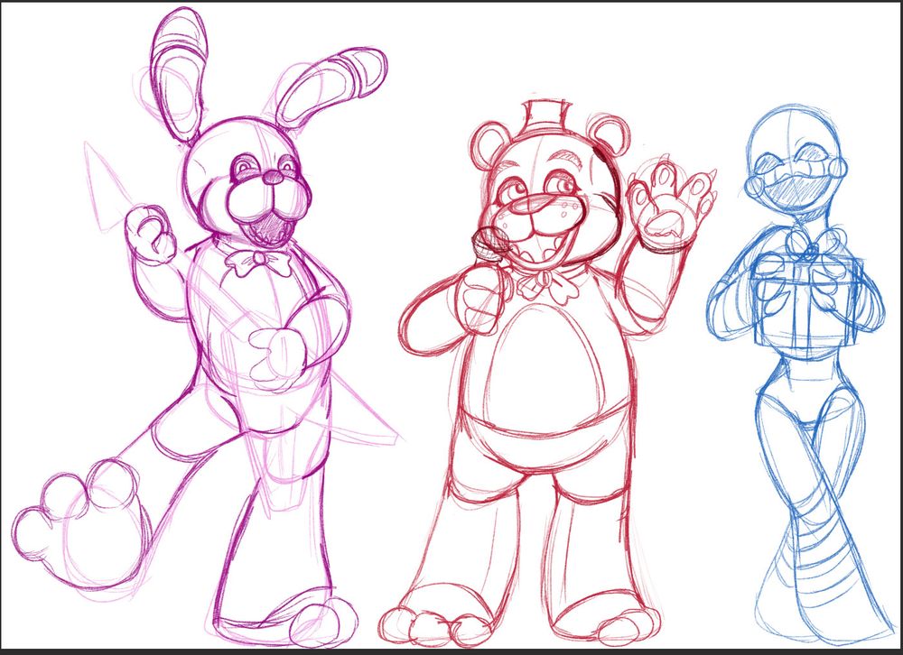Click Bonnie's bow tie drawing
This screenshot has height=655, width=903.
pyautogui.click(x=257, y=262)
